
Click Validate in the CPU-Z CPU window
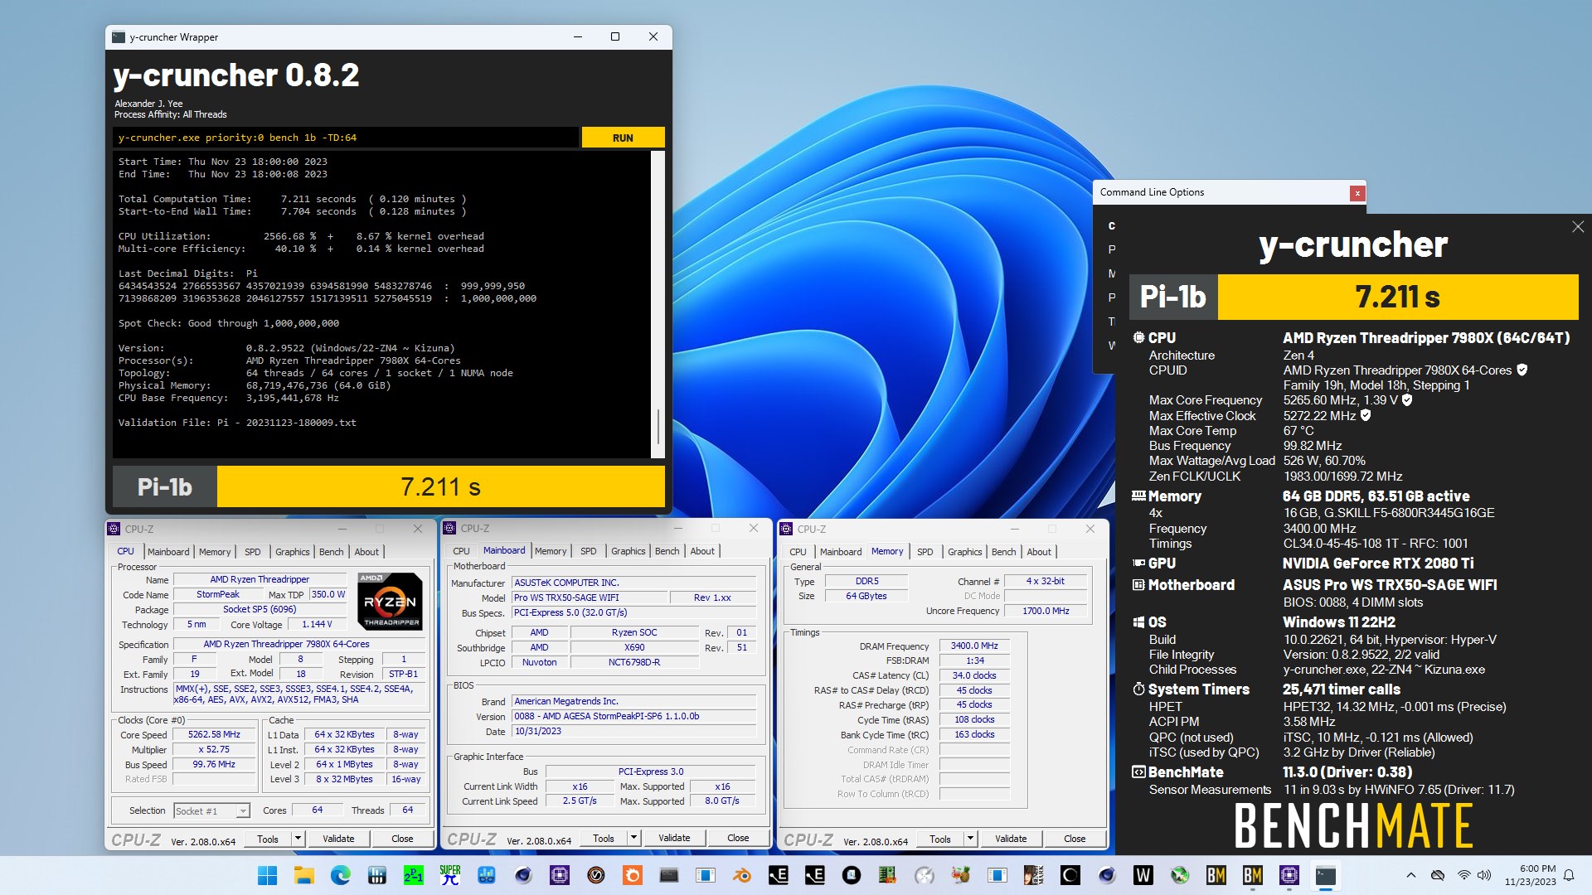tap(338, 839)
